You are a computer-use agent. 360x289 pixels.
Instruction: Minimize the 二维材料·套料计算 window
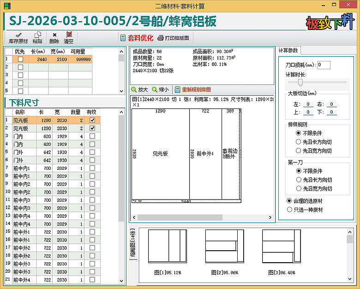coord(323,5)
